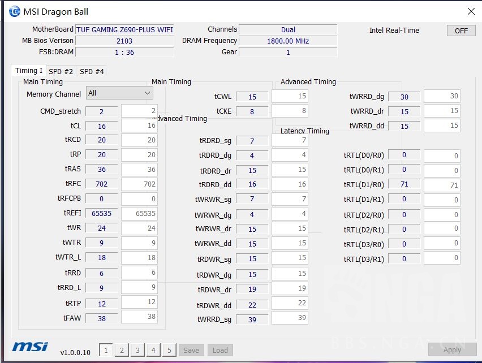The height and width of the screenshot is (363, 482).
Task: Click the tCKE editable input field
Action: [290, 111]
